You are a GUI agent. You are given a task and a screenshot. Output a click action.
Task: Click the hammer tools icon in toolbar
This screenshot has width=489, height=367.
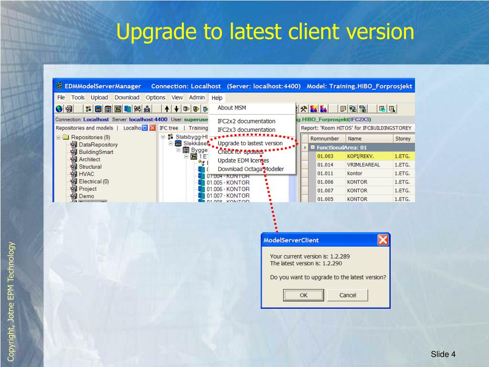pos(304,108)
